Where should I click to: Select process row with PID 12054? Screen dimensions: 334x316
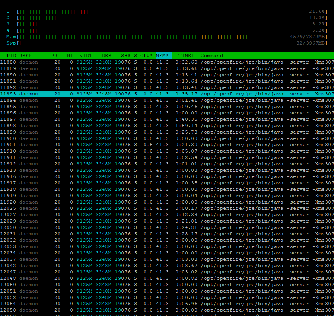(x=167, y=304)
